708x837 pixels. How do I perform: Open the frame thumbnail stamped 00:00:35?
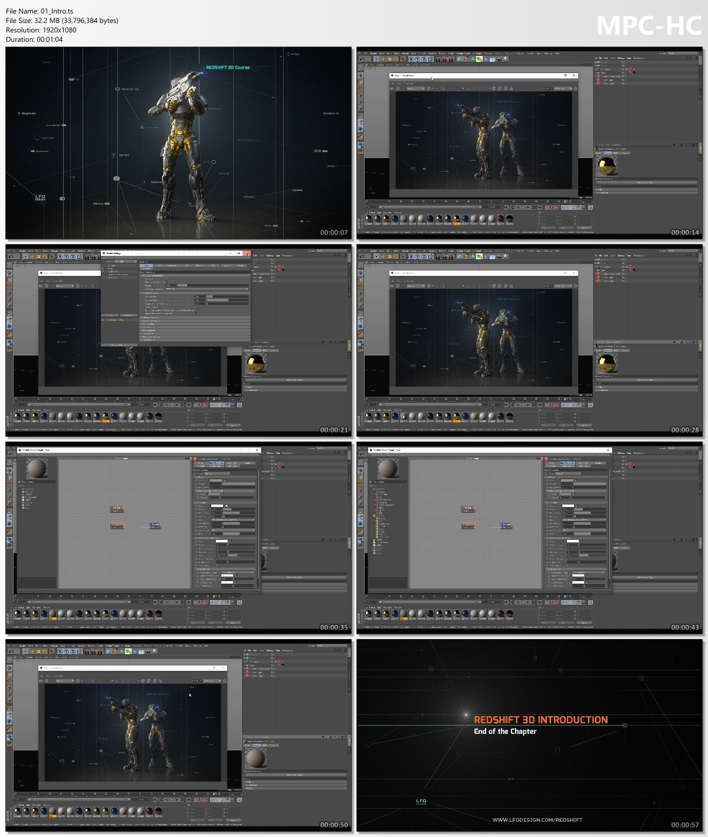tap(178, 538)
